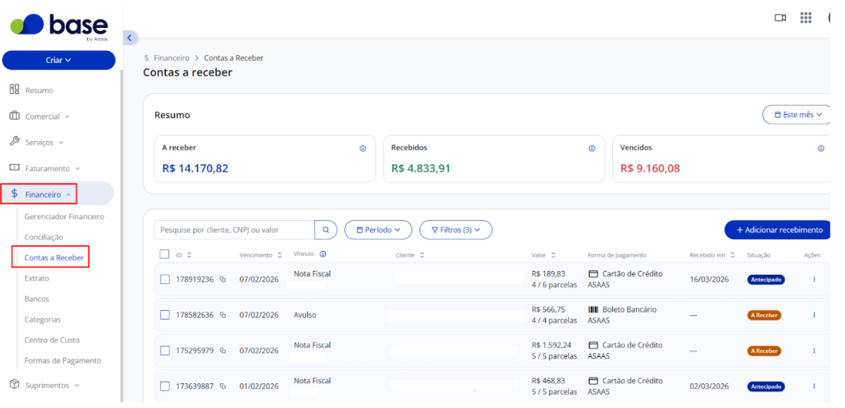Click the video camera icon in header
This screenshot has width=845, height=408.
780,18
